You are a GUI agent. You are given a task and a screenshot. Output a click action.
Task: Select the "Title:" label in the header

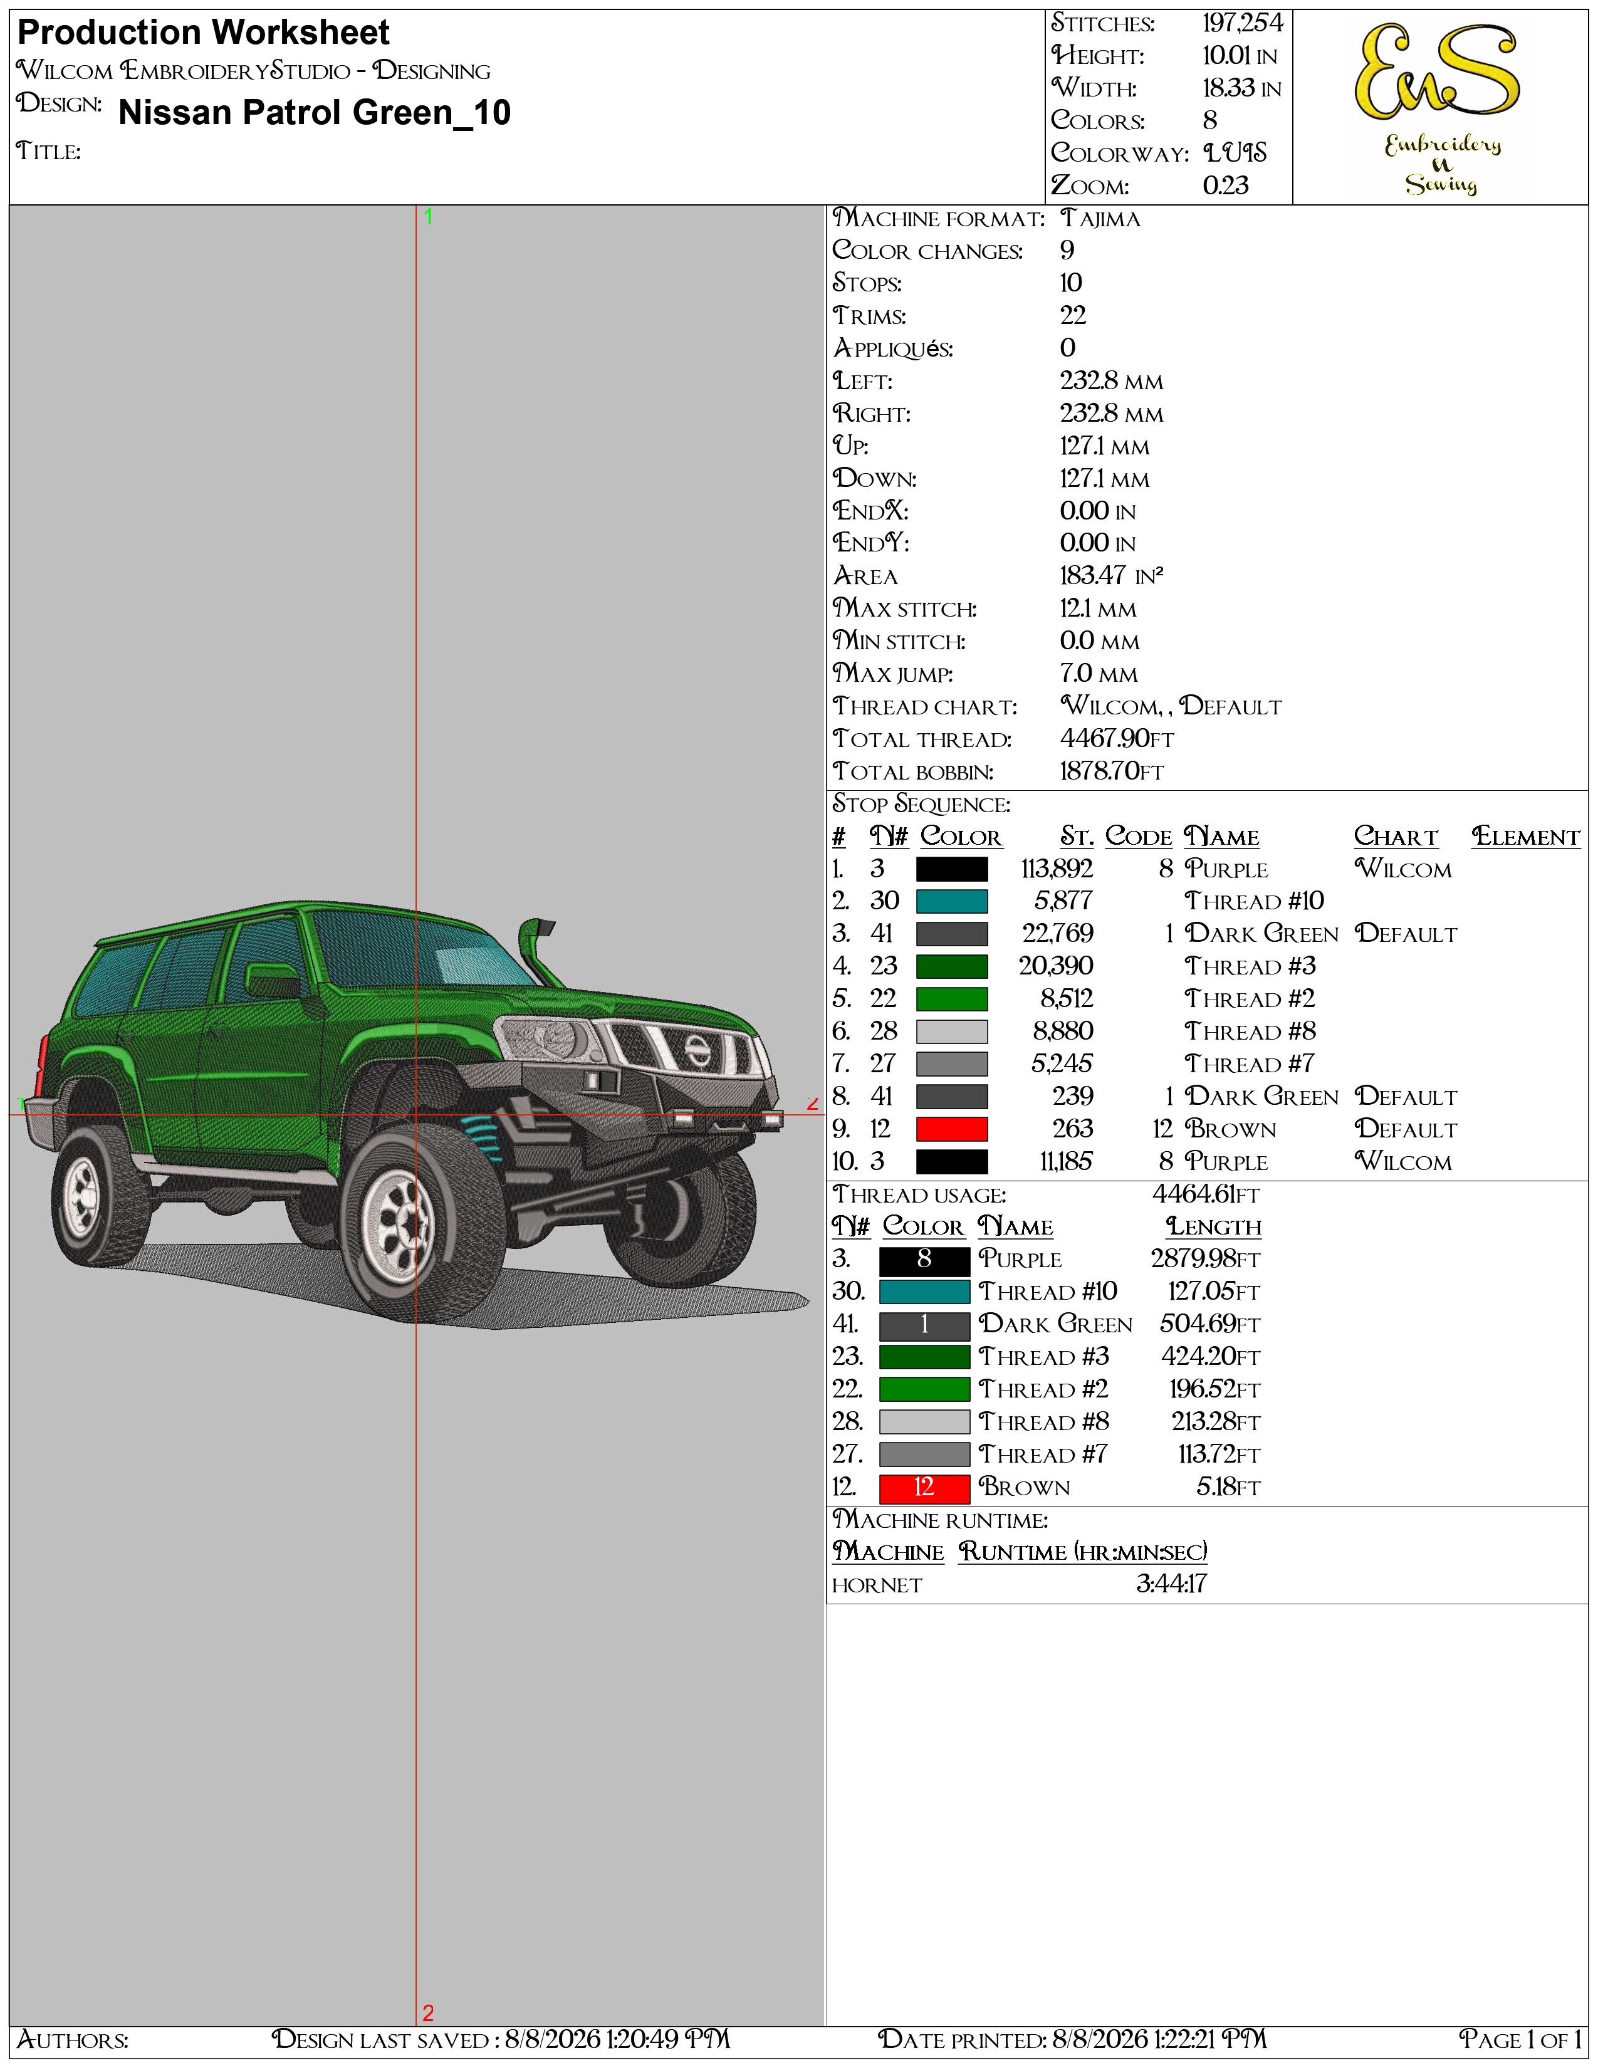point(48,150)
